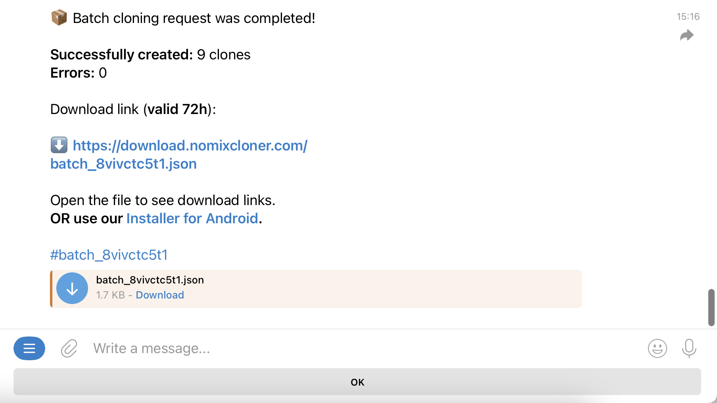
Task: Click the Successfully created 9 clones text
Action: (150, 55)
